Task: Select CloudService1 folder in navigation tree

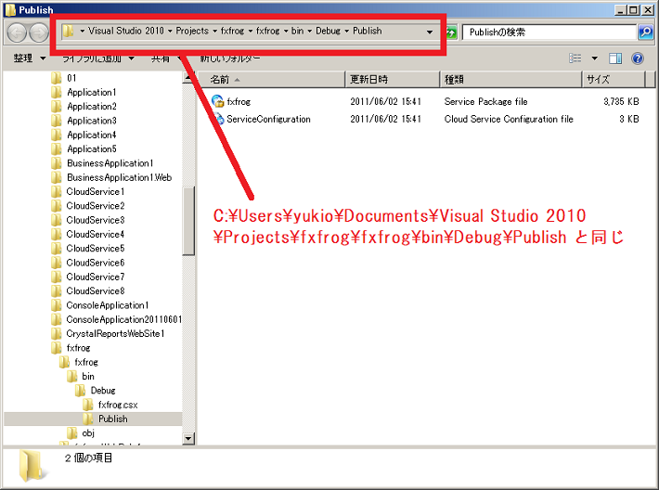Action: tap(95, 191)
